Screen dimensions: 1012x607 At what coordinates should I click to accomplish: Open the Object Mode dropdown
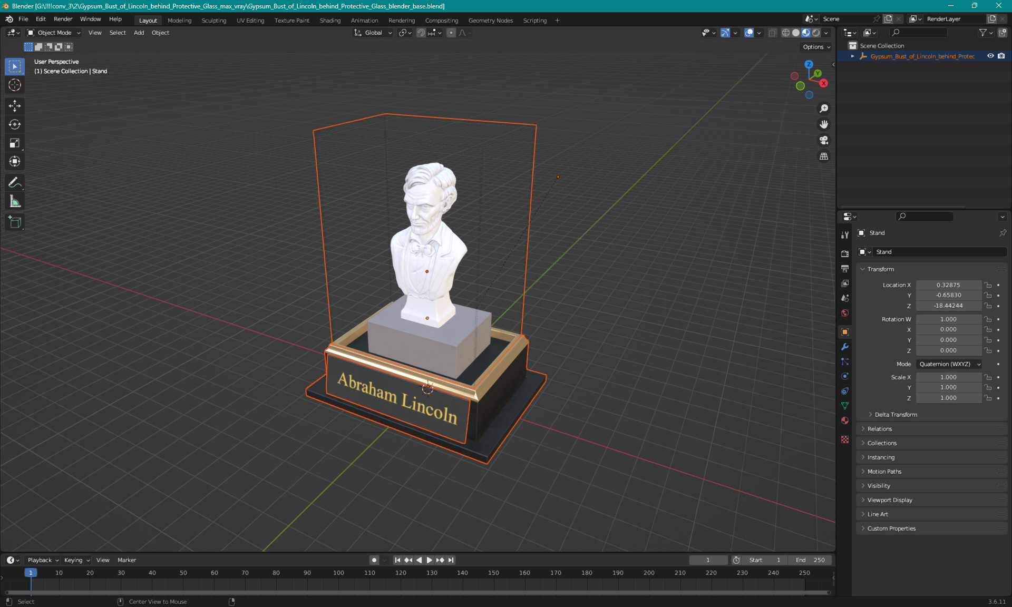54,33
